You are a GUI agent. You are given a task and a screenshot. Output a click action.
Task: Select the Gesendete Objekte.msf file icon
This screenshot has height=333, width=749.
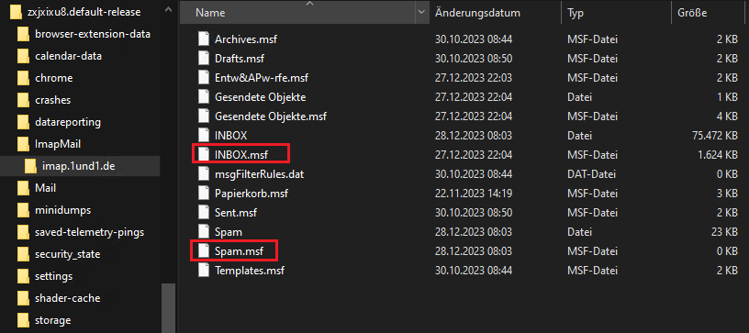(x=204, y=116)
